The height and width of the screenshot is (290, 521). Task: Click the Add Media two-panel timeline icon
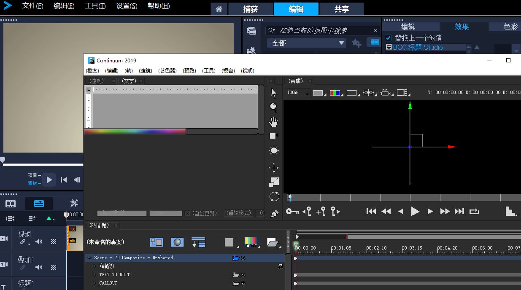pos(157,242)
